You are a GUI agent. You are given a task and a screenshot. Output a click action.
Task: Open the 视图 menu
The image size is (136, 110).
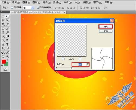(x=87, y=2)
